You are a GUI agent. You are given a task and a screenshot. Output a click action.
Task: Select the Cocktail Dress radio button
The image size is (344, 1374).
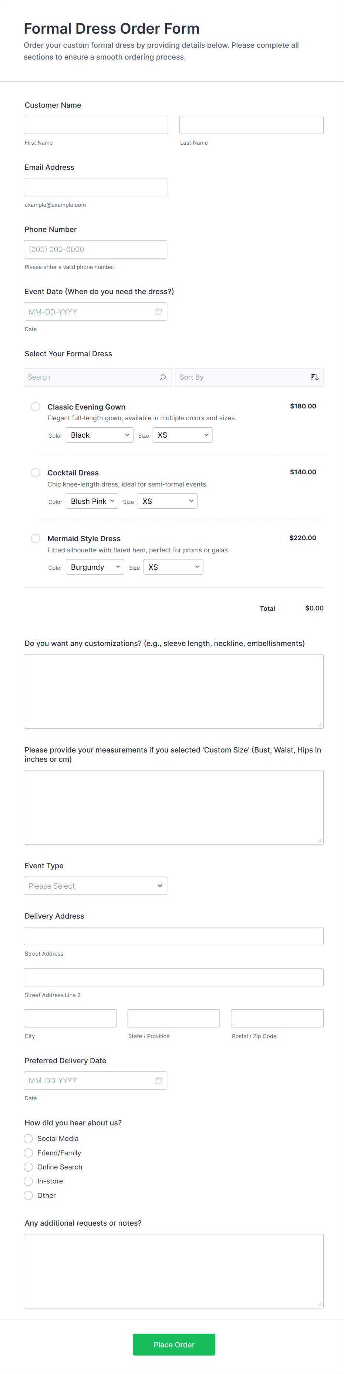(x=36, y=472)
